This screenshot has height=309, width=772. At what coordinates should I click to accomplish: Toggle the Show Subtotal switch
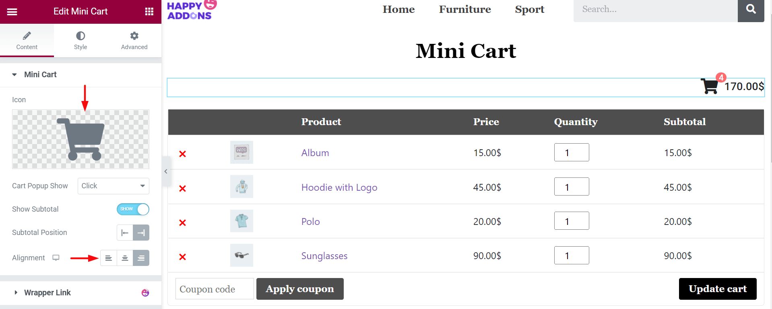(133, 209)
